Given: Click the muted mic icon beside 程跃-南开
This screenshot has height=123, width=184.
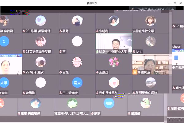Looking at the screenshot, I should coord(169,109).
